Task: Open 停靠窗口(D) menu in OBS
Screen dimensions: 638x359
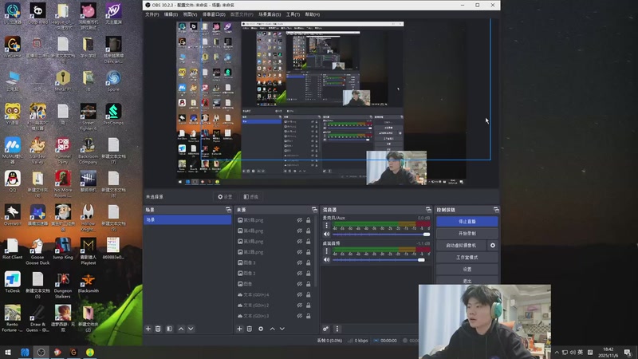Action: 214,14
